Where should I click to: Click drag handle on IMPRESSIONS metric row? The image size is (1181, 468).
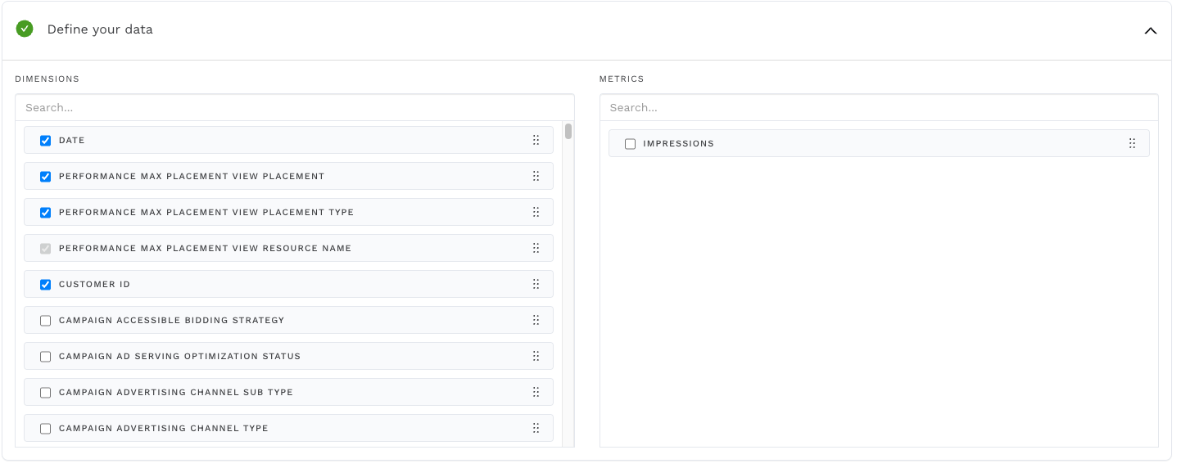1132,143
